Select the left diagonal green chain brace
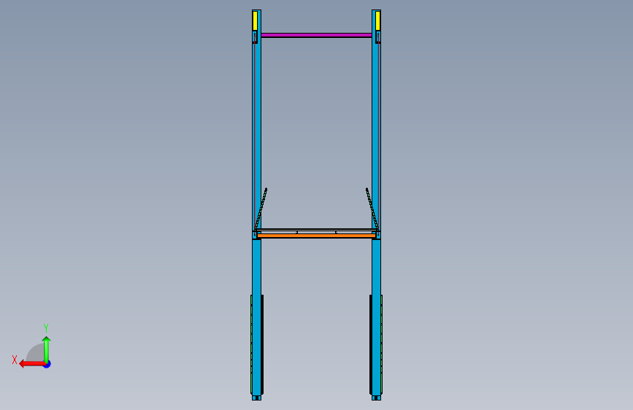Image resolution: width=633 pixels, height=410 pixels. (261, 209)
